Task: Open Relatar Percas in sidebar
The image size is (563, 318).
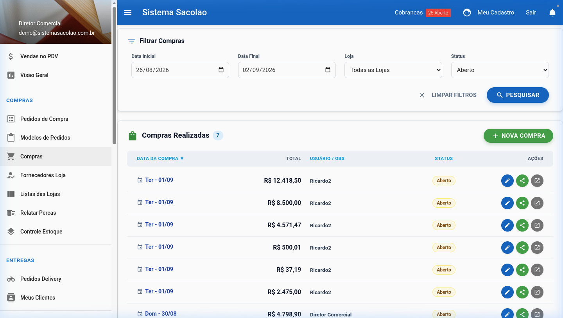Action: (56, 213)
